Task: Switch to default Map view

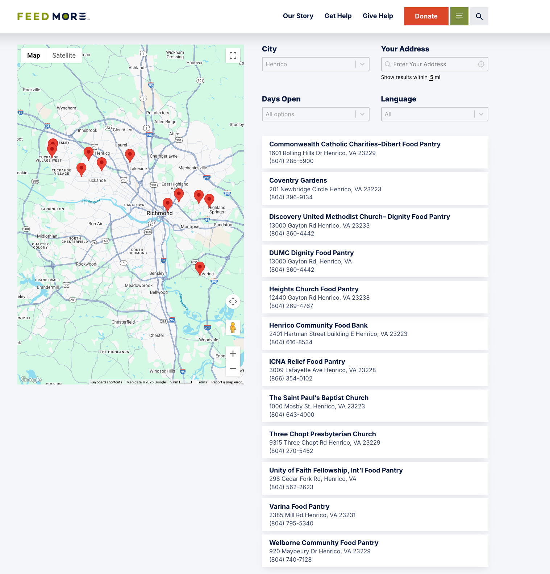Action: pos(33,55)
